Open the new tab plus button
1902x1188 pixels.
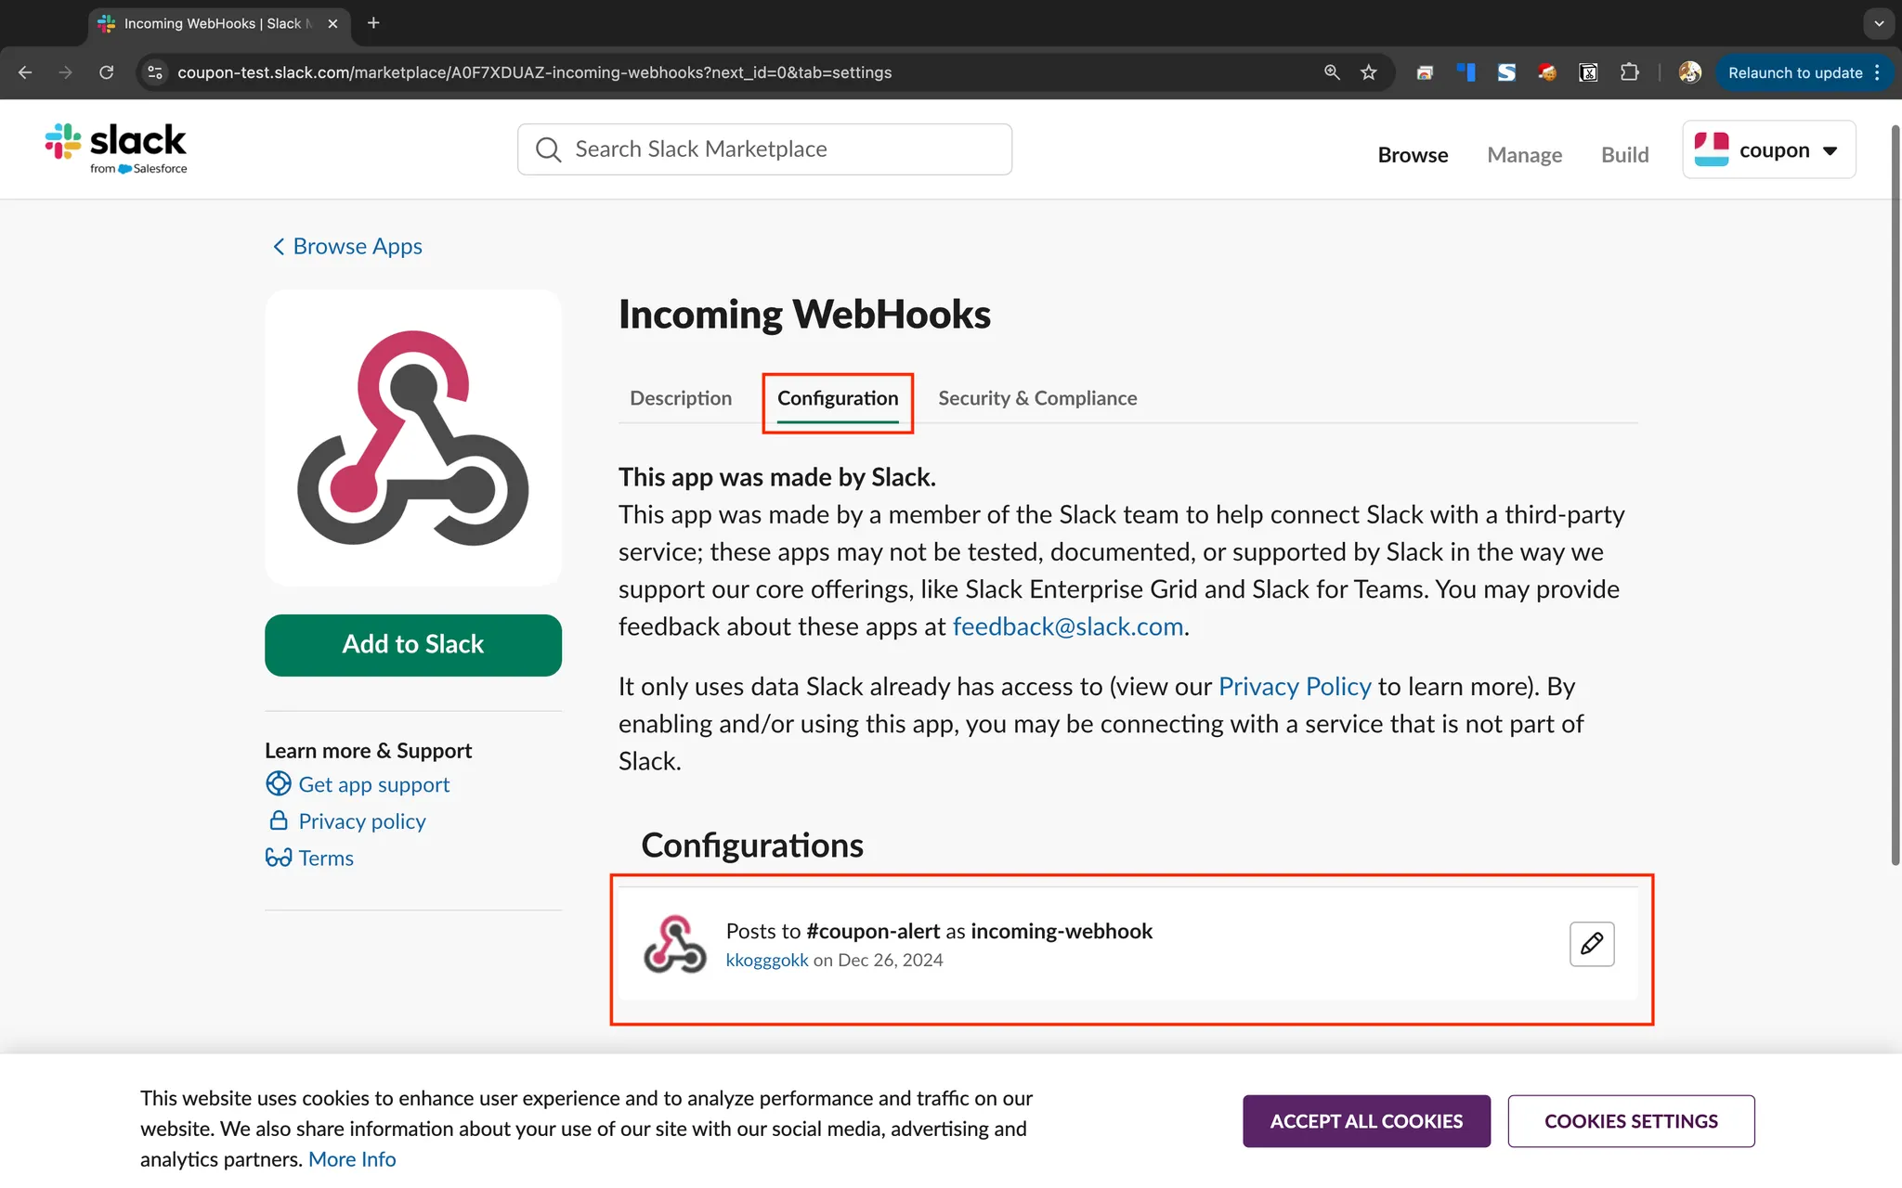pos(373,23)
